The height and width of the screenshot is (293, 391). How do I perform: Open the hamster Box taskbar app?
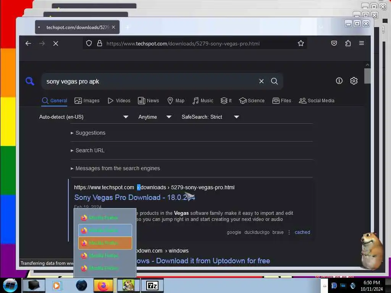coord(128,285)
